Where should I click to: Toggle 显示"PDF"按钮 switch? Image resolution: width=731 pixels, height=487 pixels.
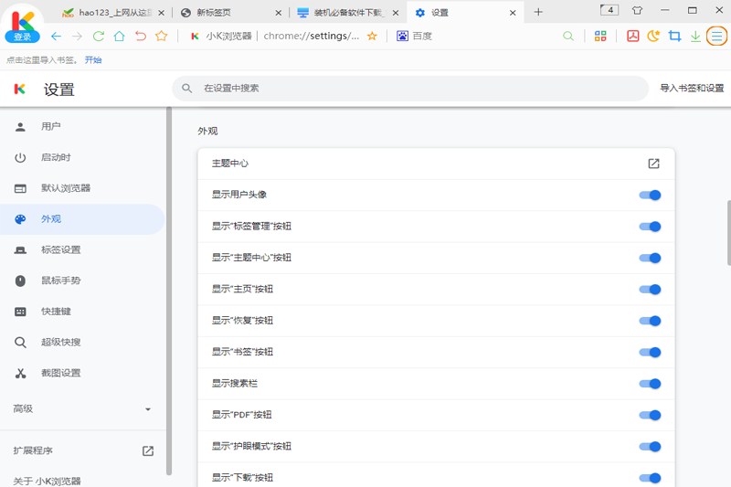pyautogui.click(x=650, y=415)
